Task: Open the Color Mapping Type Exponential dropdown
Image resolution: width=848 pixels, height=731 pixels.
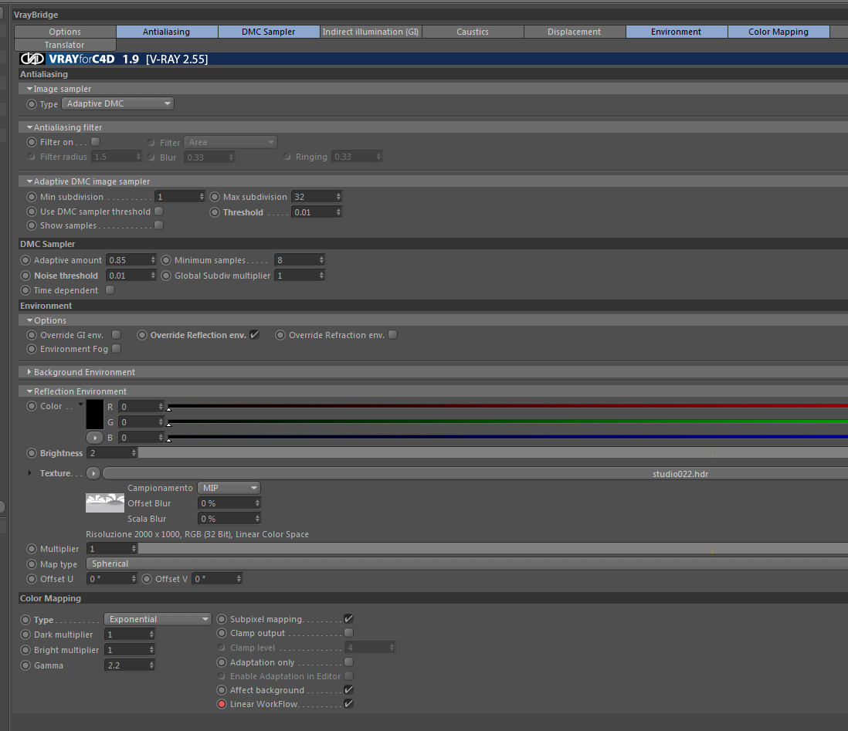Action: click(x=158, y=619)
